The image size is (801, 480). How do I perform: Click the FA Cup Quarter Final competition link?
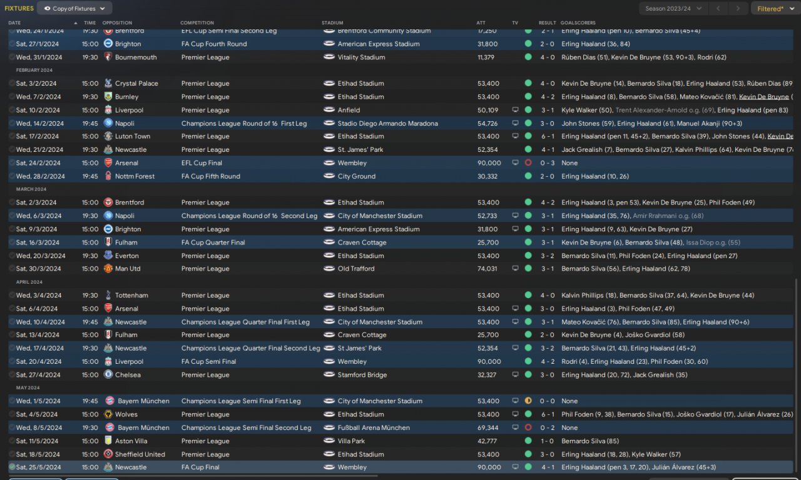(213, 242)
